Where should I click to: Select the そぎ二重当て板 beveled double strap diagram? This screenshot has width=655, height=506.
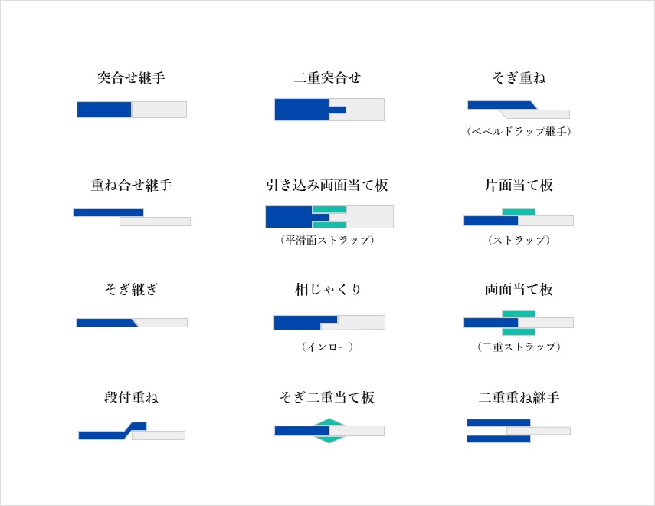(x=329, y=431)
